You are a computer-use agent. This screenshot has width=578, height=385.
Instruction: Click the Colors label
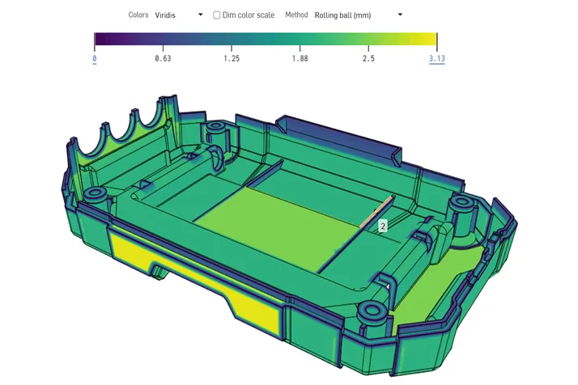[x=138, y=15]
